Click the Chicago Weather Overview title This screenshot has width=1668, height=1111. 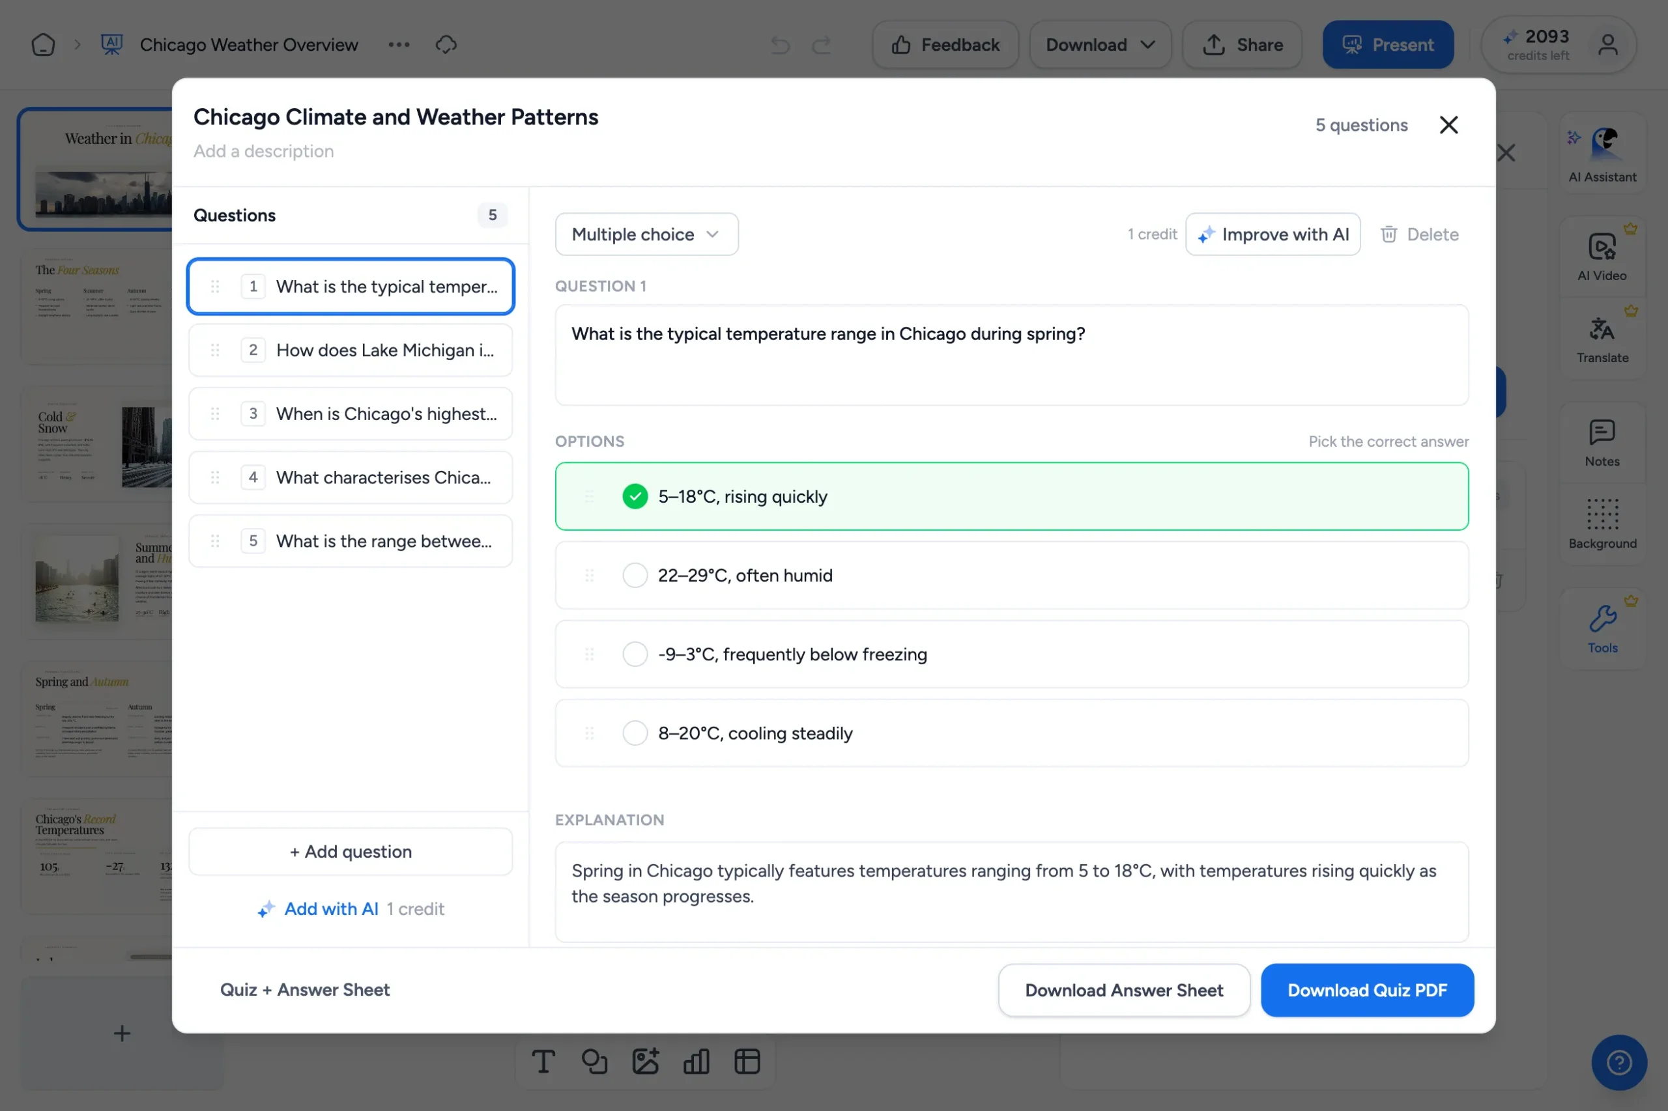coord(249,45)
